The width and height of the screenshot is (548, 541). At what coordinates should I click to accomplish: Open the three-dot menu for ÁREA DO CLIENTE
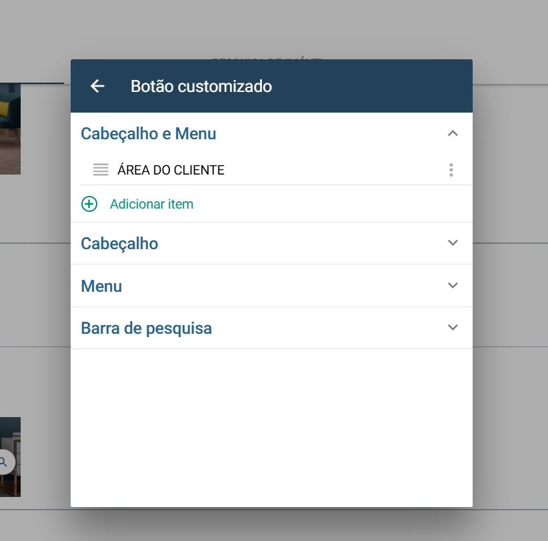coord(451,170)
